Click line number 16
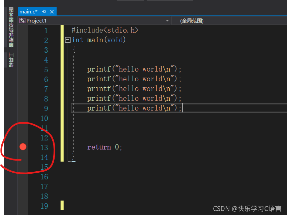The height and width of the screenshot is (215, 287). [44, 177]
